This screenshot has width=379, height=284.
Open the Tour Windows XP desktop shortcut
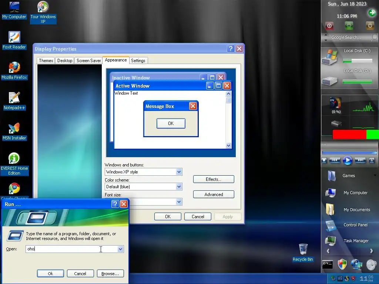pos(43,12)
